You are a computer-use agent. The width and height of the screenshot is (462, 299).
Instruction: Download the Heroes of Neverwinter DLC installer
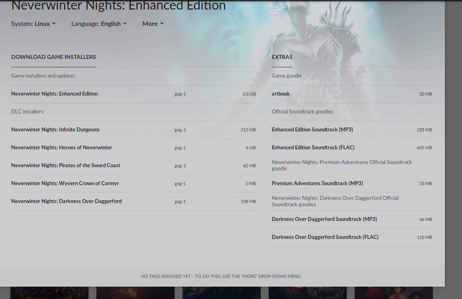point(134,148)
